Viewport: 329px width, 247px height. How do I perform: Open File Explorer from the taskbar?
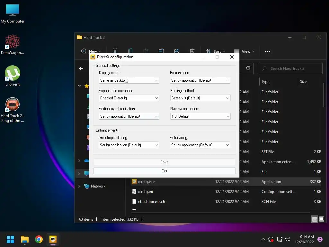24,239
